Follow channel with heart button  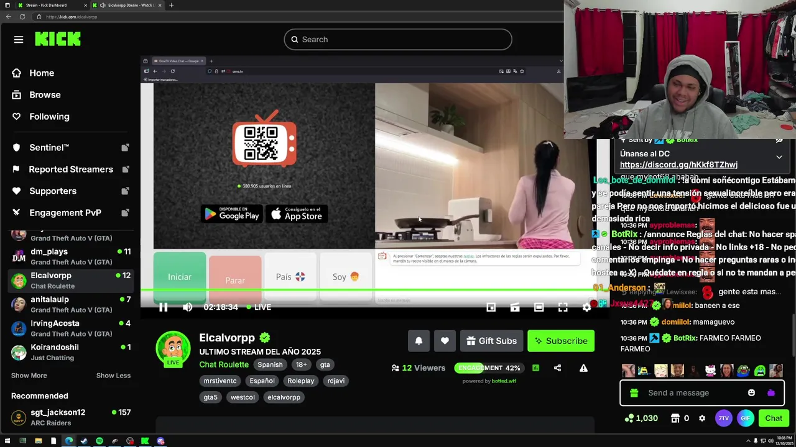point(445,341)
